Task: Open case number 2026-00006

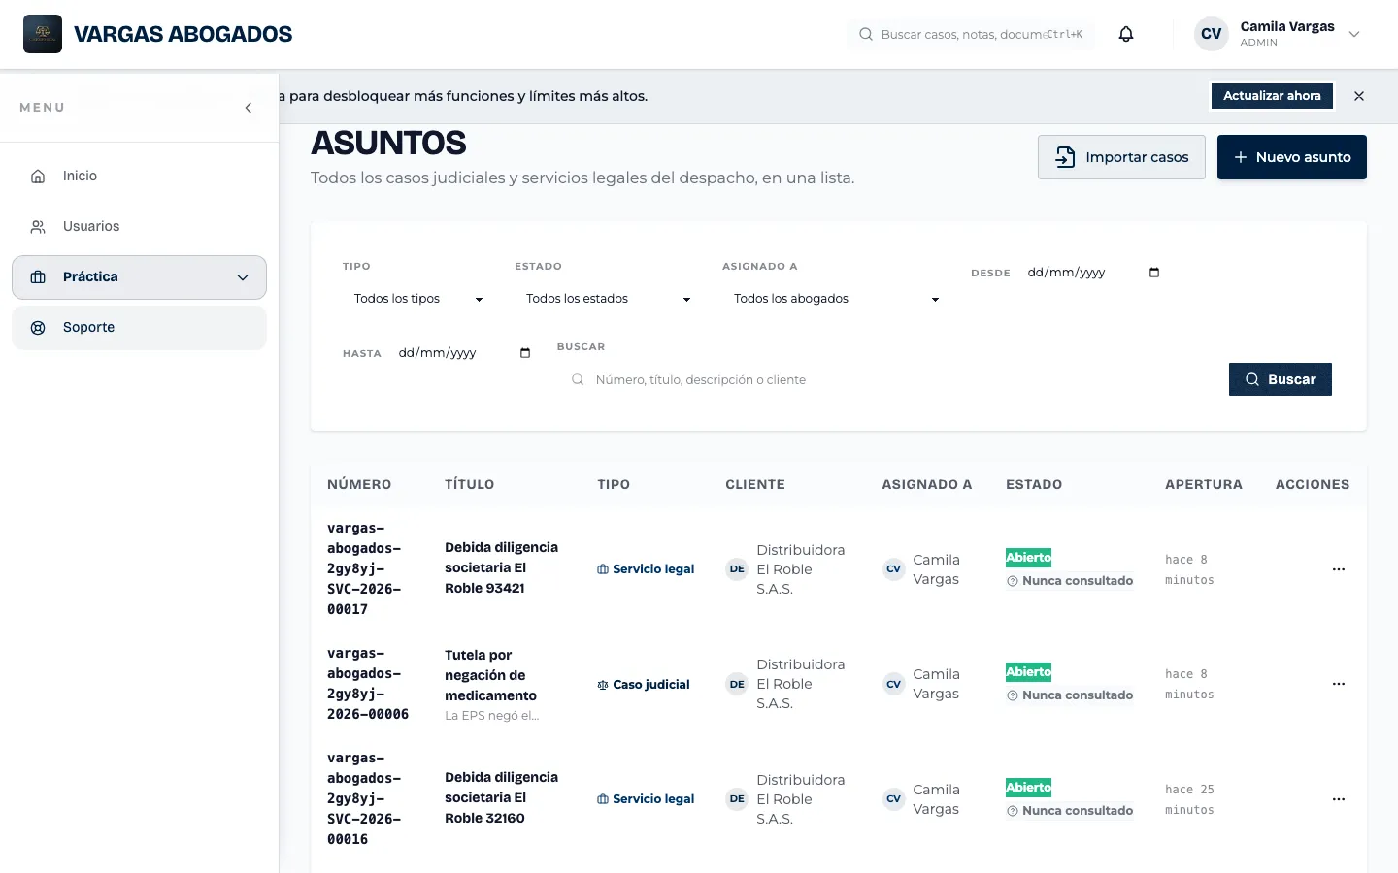Action: click(x=368, y=684)
